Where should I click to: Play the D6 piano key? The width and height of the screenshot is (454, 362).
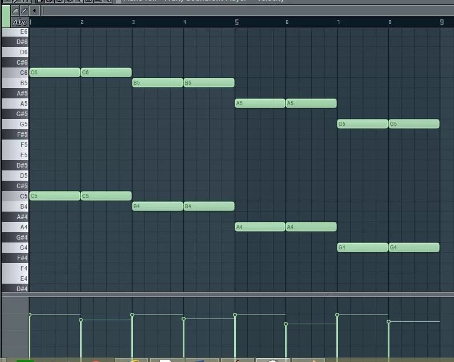pos(15,52)
